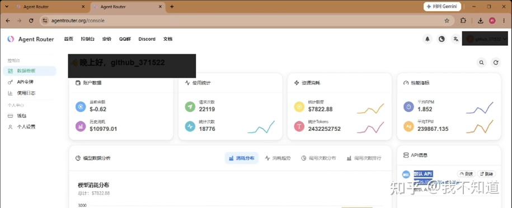Go to 首页 in the top nav
Image resolution: width=512 pixels, height=208 pixels.
(x=69, y=39)
